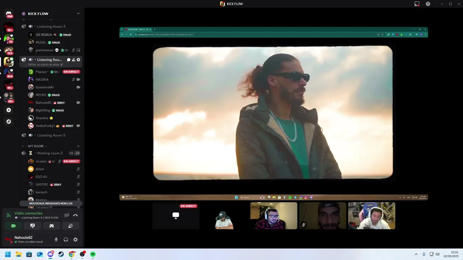Open File Explorer from taskbar
463x260 pixels.
[18, 254]
